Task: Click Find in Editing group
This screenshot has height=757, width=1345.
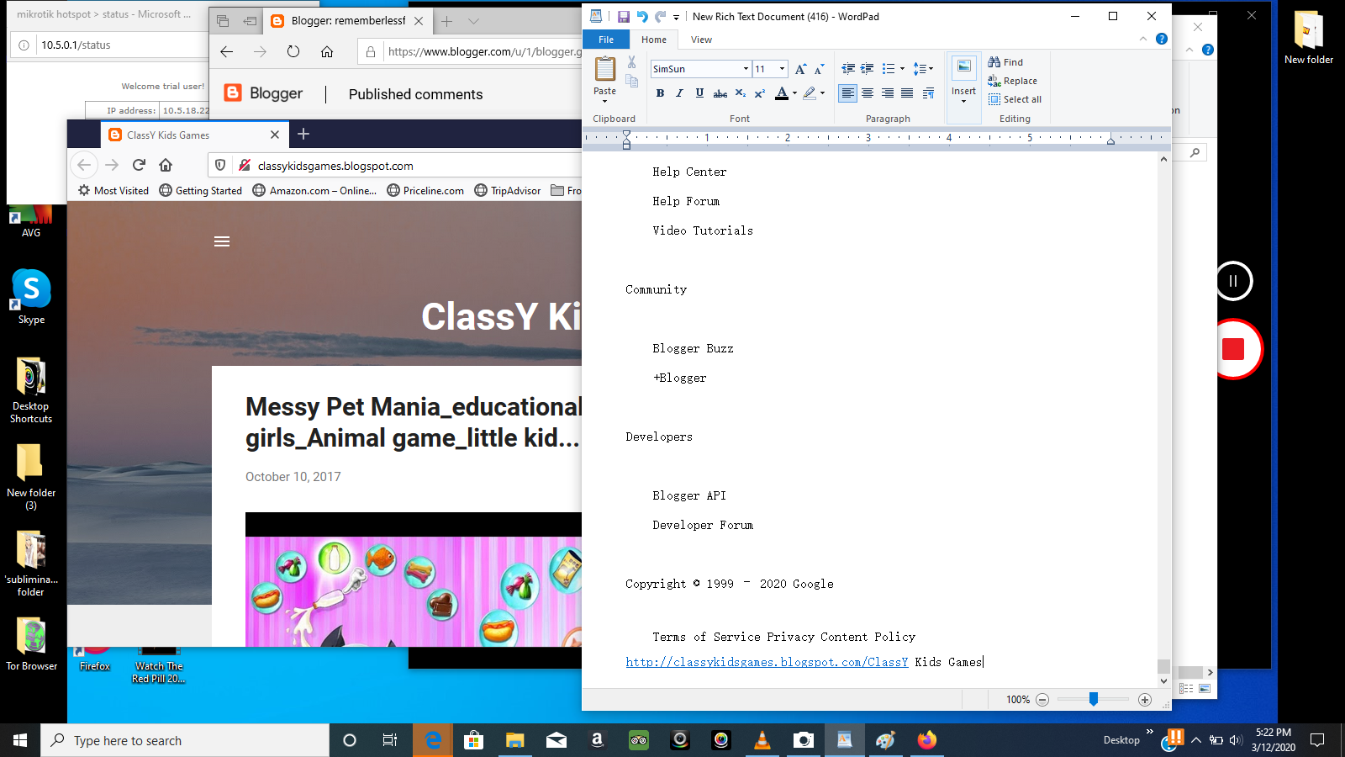Action: tap(1005, 62)
